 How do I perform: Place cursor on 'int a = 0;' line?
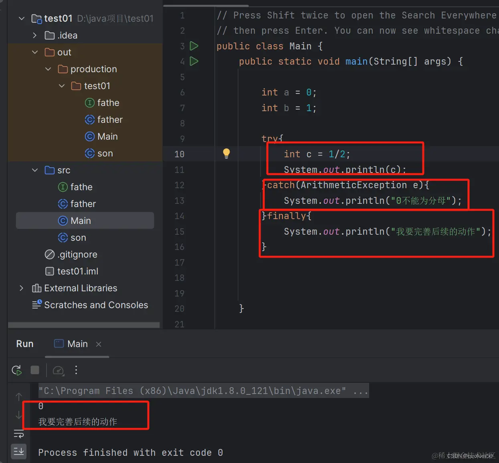(x=289, y=92)
